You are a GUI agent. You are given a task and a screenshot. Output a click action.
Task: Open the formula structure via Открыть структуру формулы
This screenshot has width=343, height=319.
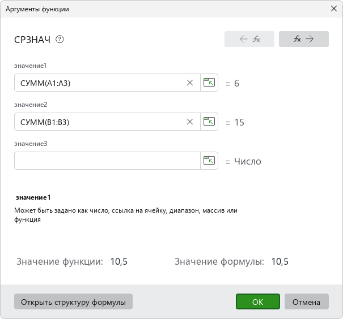click(73, 301)
